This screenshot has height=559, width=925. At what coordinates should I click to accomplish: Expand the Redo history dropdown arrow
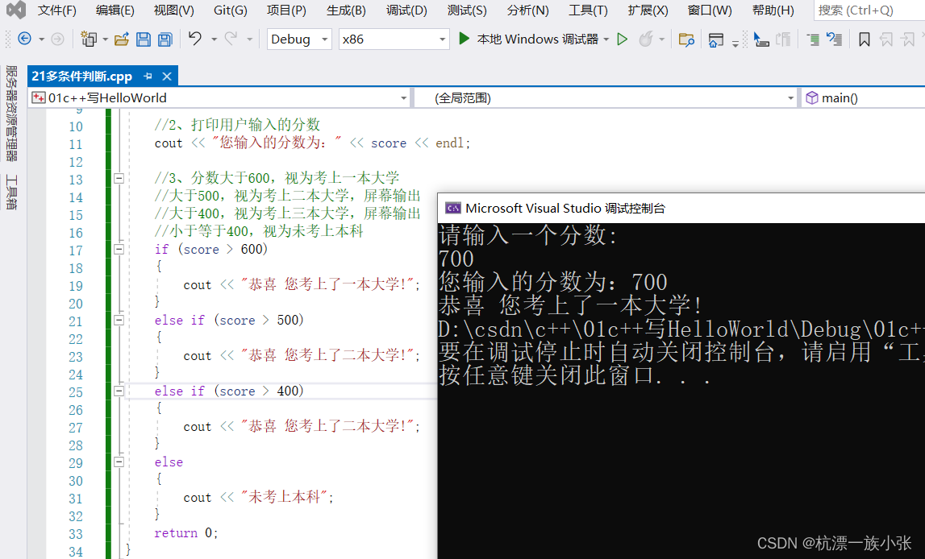[249, 39]
